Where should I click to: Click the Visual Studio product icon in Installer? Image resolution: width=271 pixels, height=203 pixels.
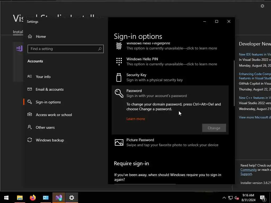(19, 49)
